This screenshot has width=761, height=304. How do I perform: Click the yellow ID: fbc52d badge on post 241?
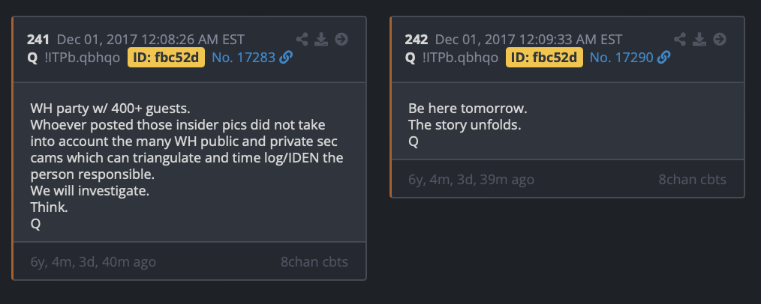click(167, 58)
